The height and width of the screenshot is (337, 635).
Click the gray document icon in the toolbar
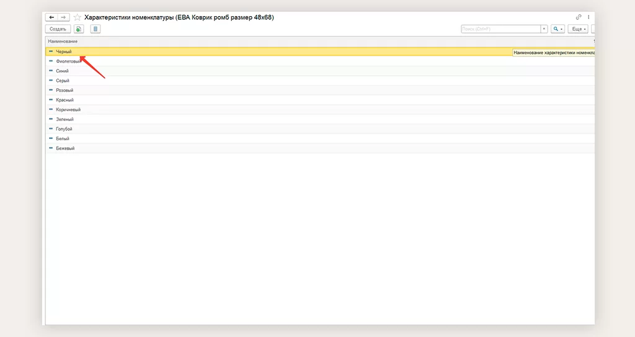pyautogui.click(x=95, y=29)
